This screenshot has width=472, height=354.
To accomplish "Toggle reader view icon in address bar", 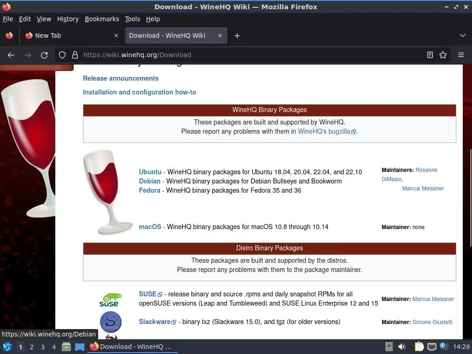I will tap(430, 55).
